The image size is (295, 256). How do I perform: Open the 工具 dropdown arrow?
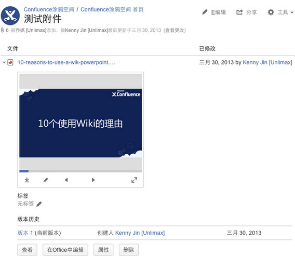click(292, 12)
